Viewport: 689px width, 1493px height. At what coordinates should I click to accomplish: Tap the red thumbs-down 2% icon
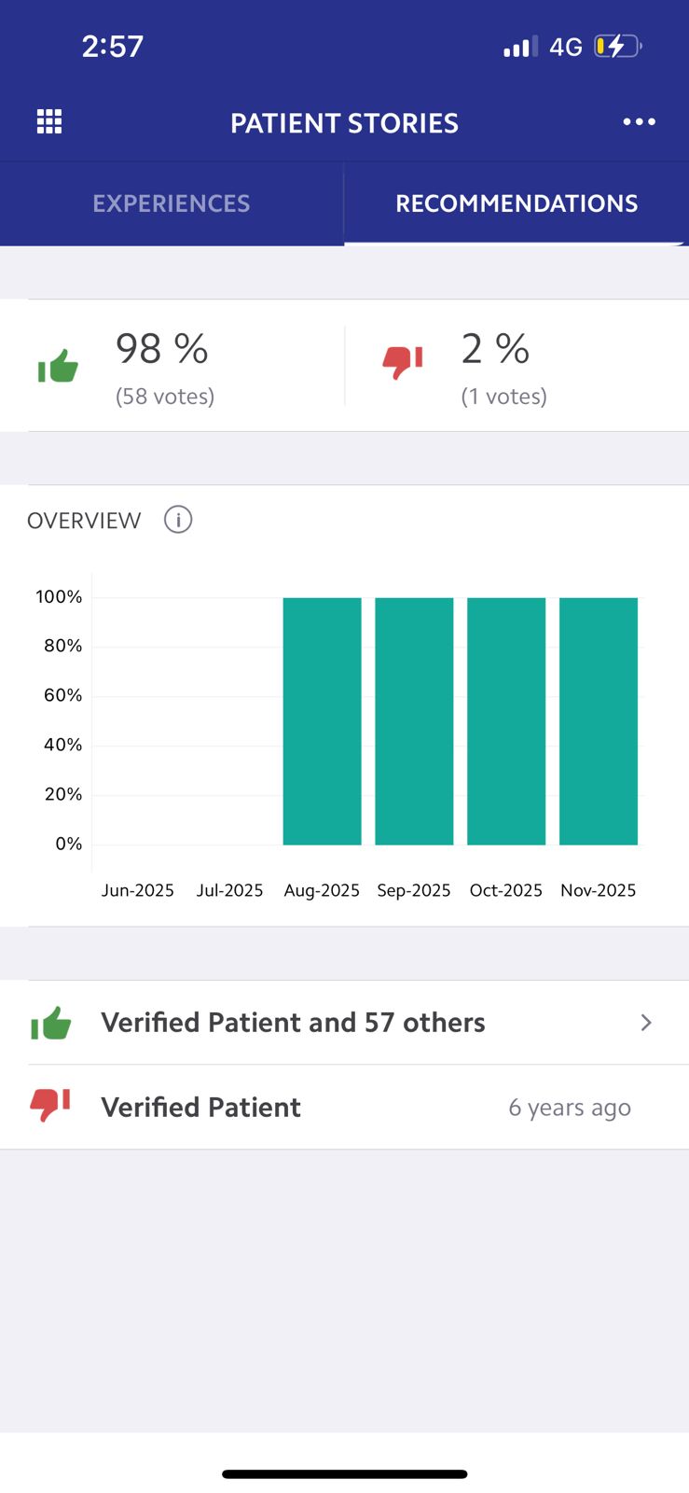tap(403, 361)
